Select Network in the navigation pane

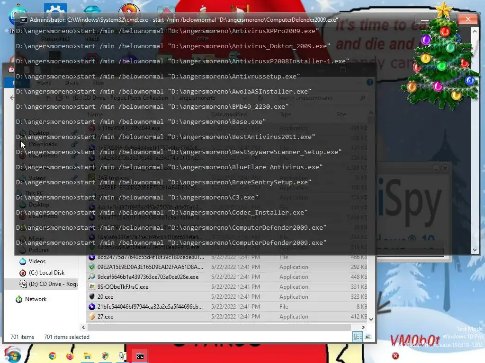(x=36, y=299)
